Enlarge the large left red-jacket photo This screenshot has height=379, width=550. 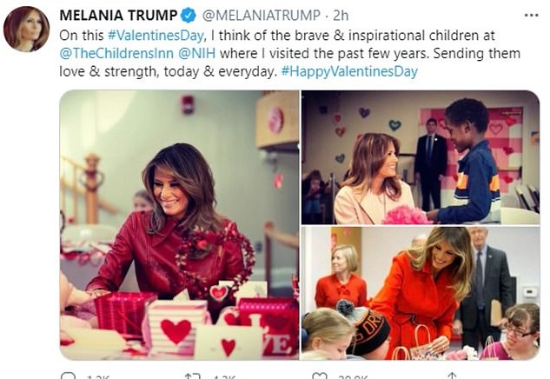click(x=179, y=224)
